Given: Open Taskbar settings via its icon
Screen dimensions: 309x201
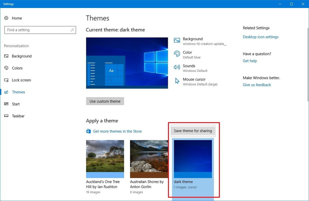Looking at the screenshot, I should (x=6, y=116).
